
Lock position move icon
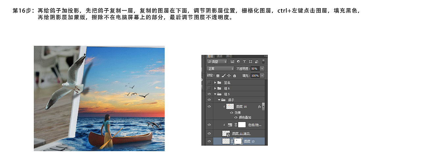pos(229,76)
